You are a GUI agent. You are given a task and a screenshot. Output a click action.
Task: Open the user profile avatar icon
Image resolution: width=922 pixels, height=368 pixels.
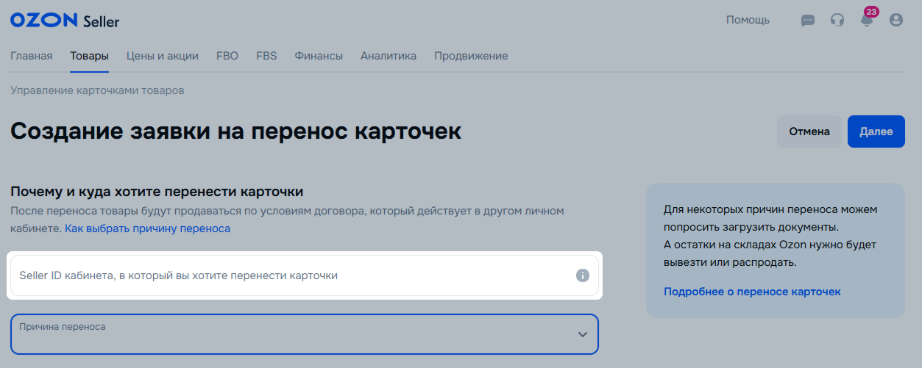pos(896,21)
